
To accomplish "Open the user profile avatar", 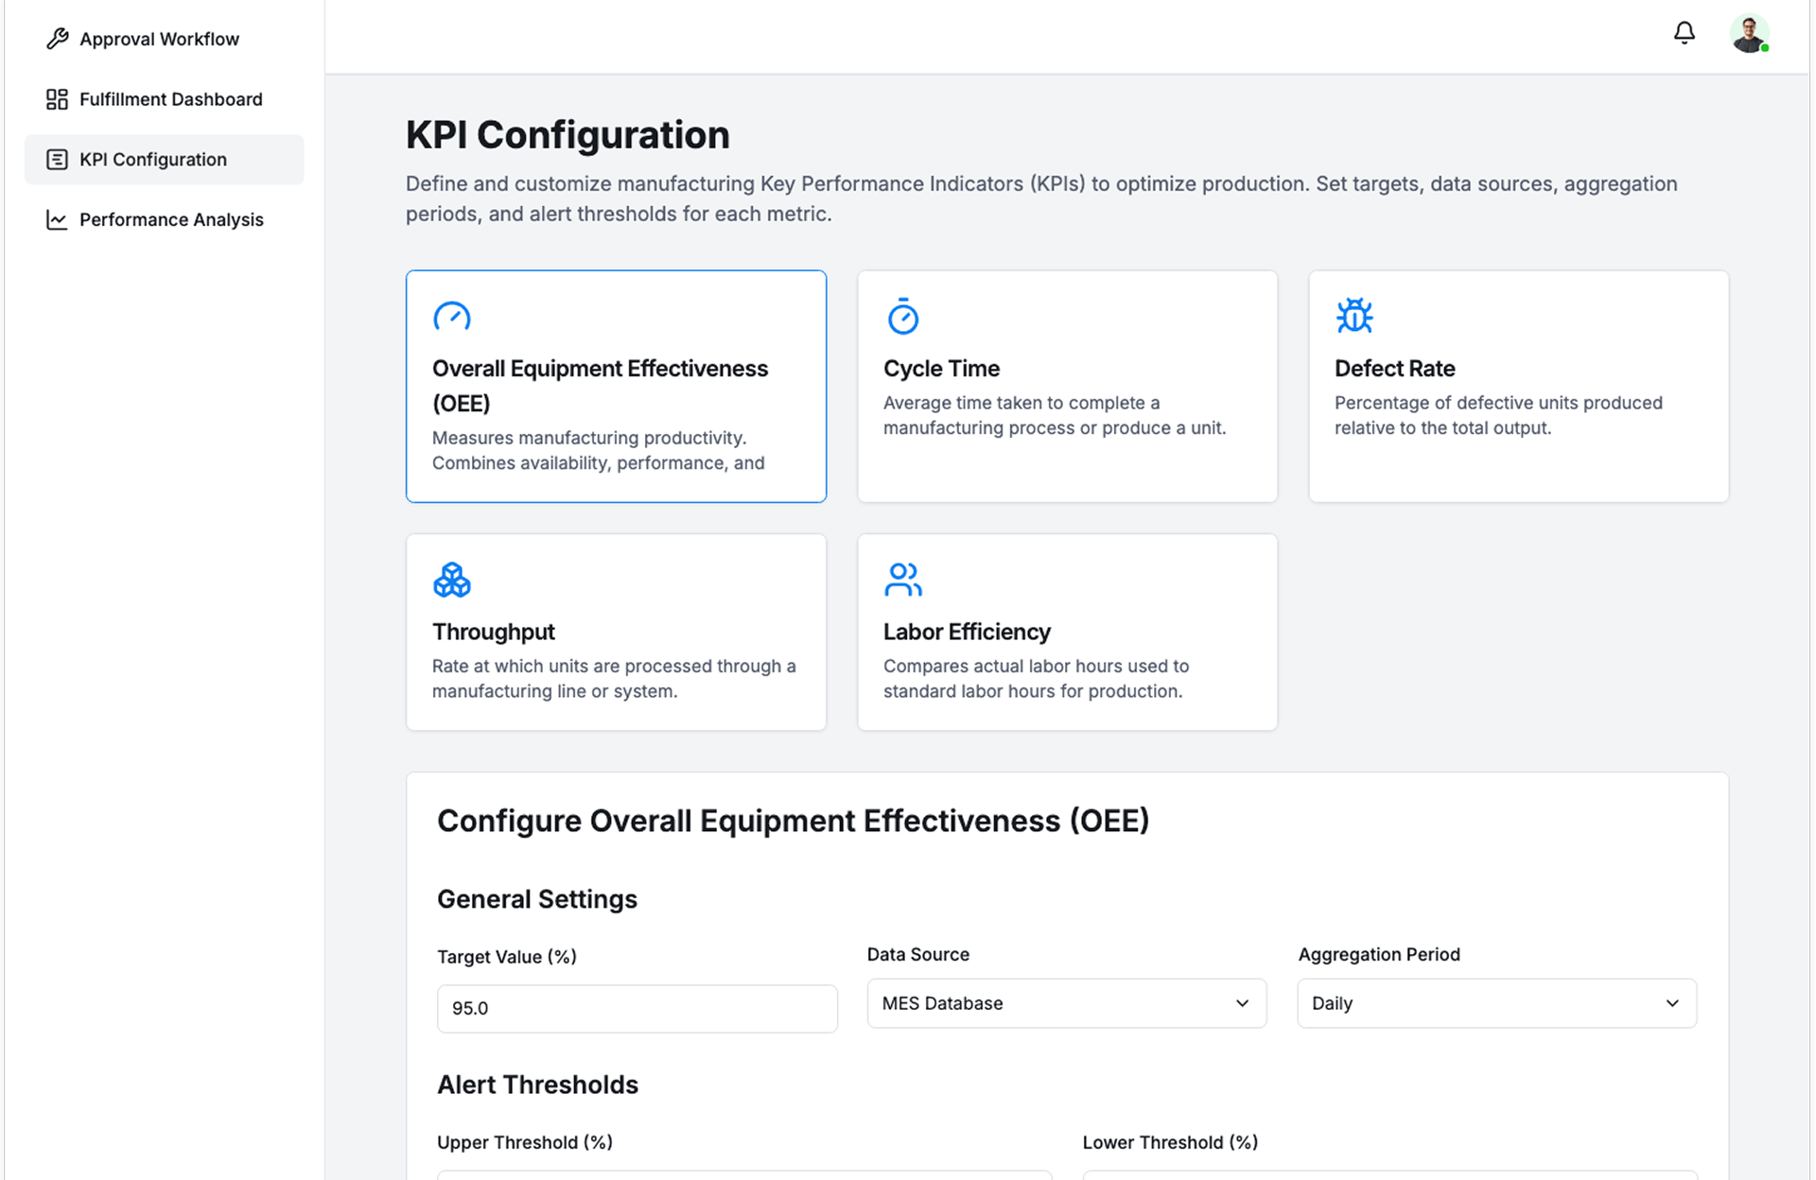I will [x=1749, y=34].
